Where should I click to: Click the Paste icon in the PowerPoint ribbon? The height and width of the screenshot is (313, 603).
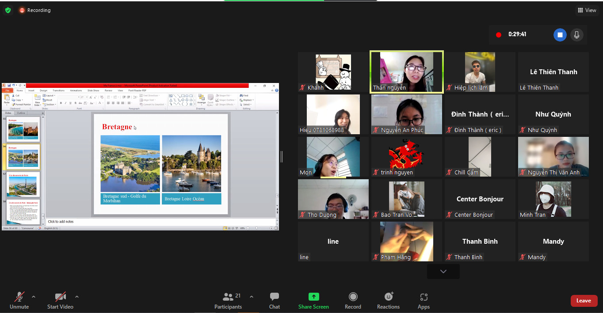point(7,98)
